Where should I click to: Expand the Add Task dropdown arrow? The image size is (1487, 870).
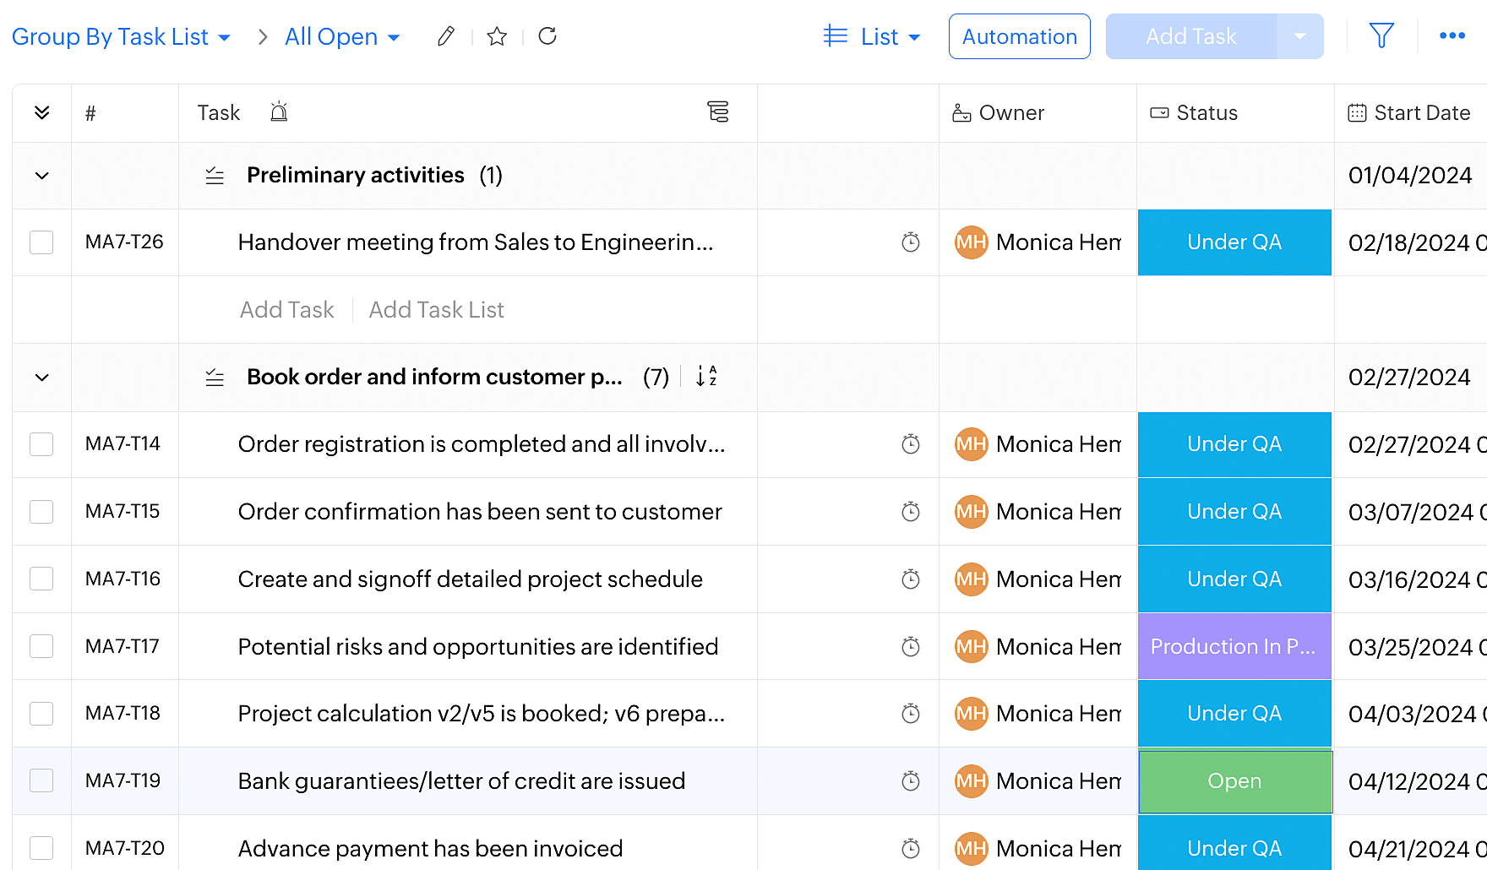pyautogui.click(x=1299, y=36)
